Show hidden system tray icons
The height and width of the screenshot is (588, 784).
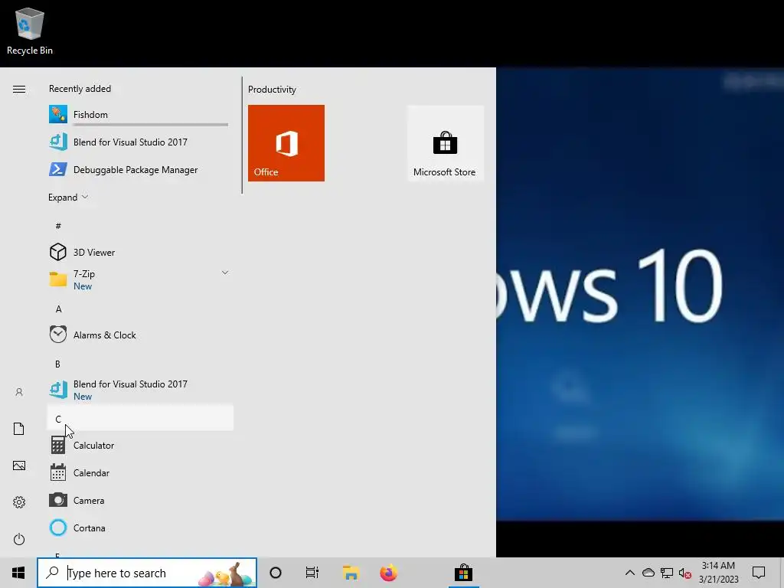click(x=630, y=573)
